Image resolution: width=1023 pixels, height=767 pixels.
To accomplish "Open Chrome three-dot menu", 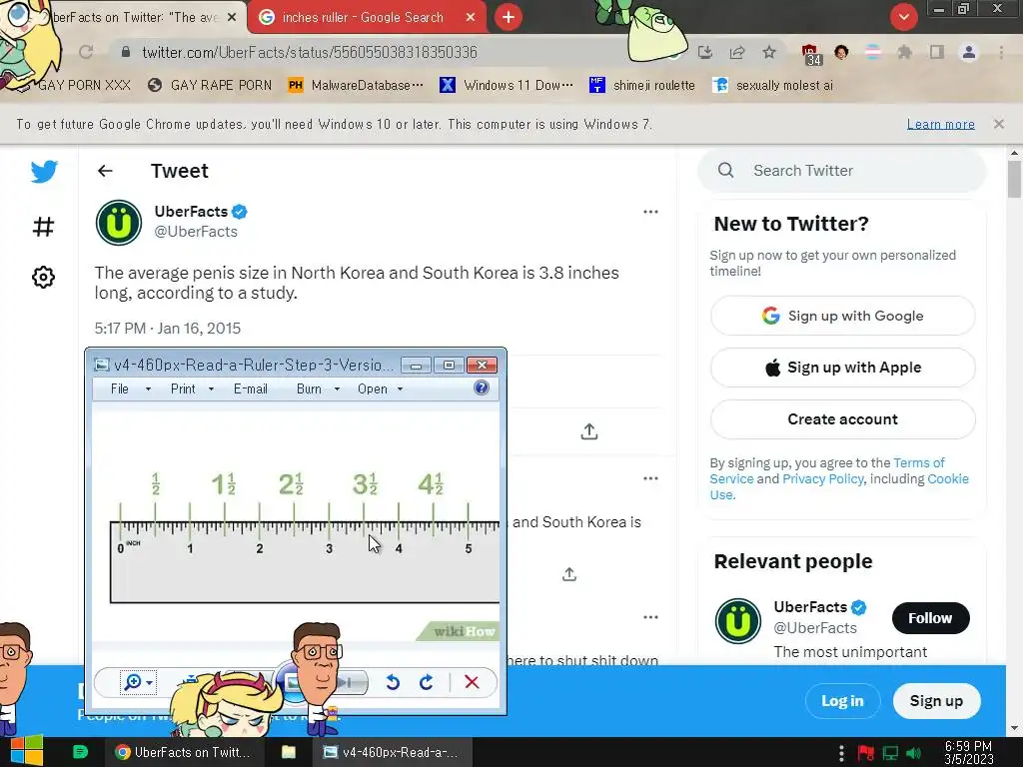I will tap(1001, 52).
